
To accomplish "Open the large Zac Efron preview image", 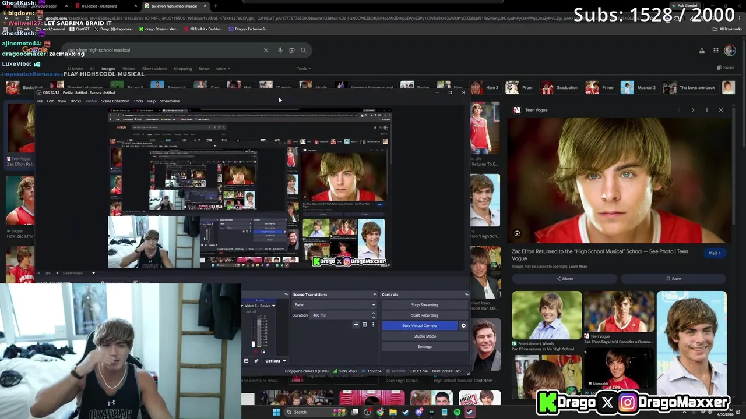I will pyautogui.click(x=619, y=180).
